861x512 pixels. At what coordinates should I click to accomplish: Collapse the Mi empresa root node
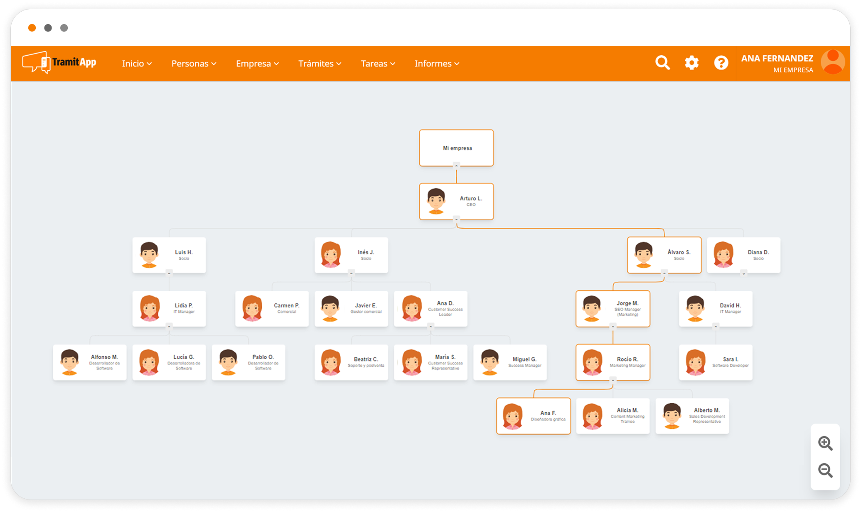pyautogui.click(x=456, y=166)
